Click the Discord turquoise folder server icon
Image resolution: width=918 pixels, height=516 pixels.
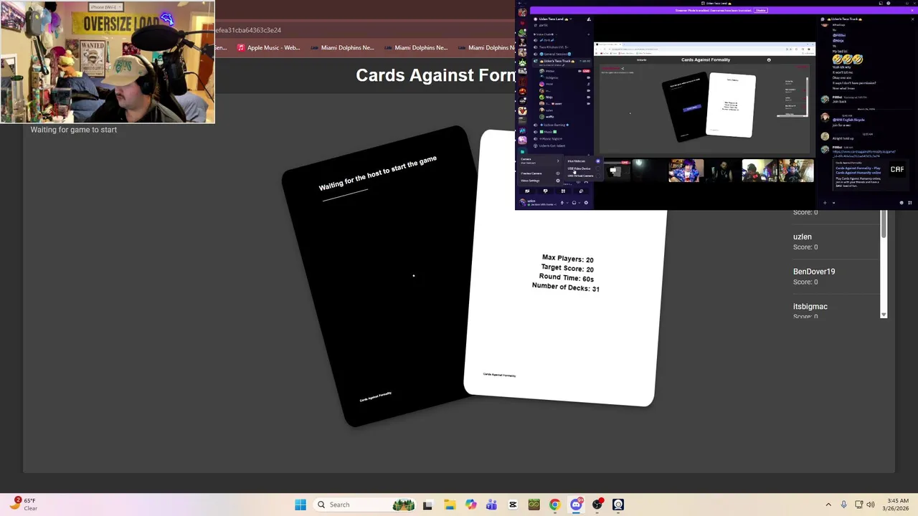point(522,152)
